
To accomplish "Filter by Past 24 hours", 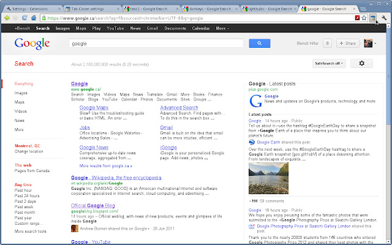I will (x=27, y=196).
